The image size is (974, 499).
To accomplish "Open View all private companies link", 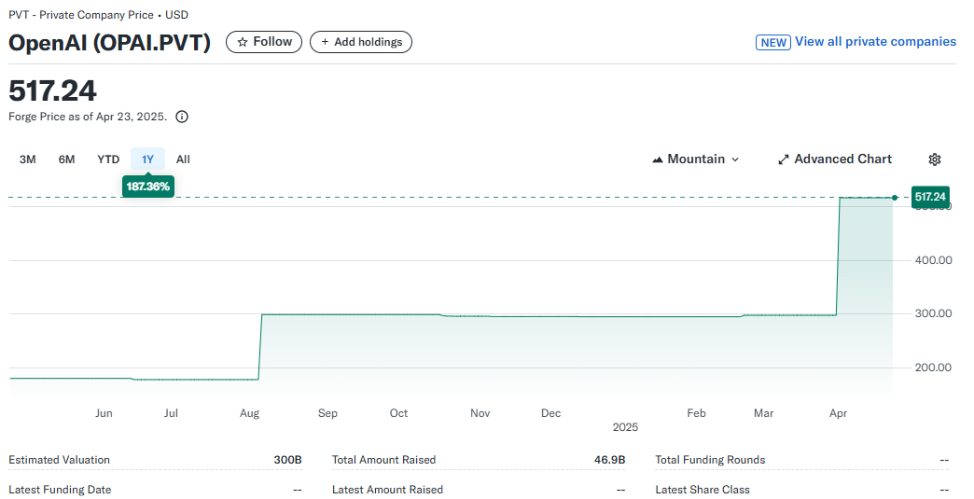I will pos(875,42).
